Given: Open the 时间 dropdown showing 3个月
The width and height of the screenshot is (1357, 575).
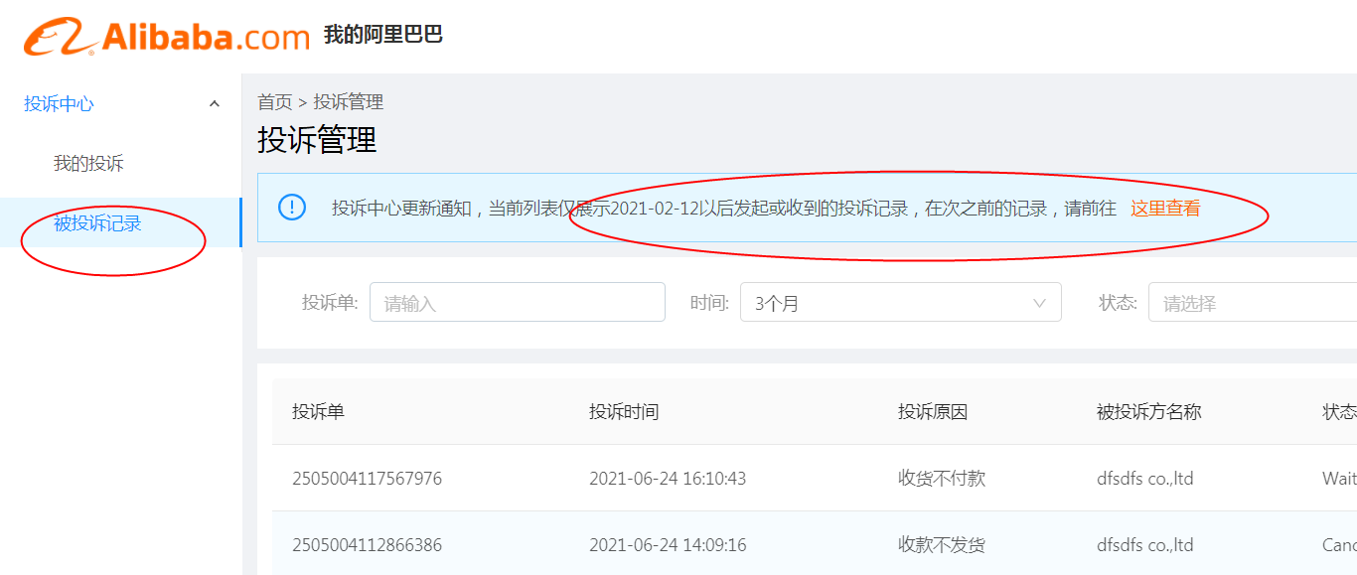Looking at the screenshot, I should tap(900, 303).
